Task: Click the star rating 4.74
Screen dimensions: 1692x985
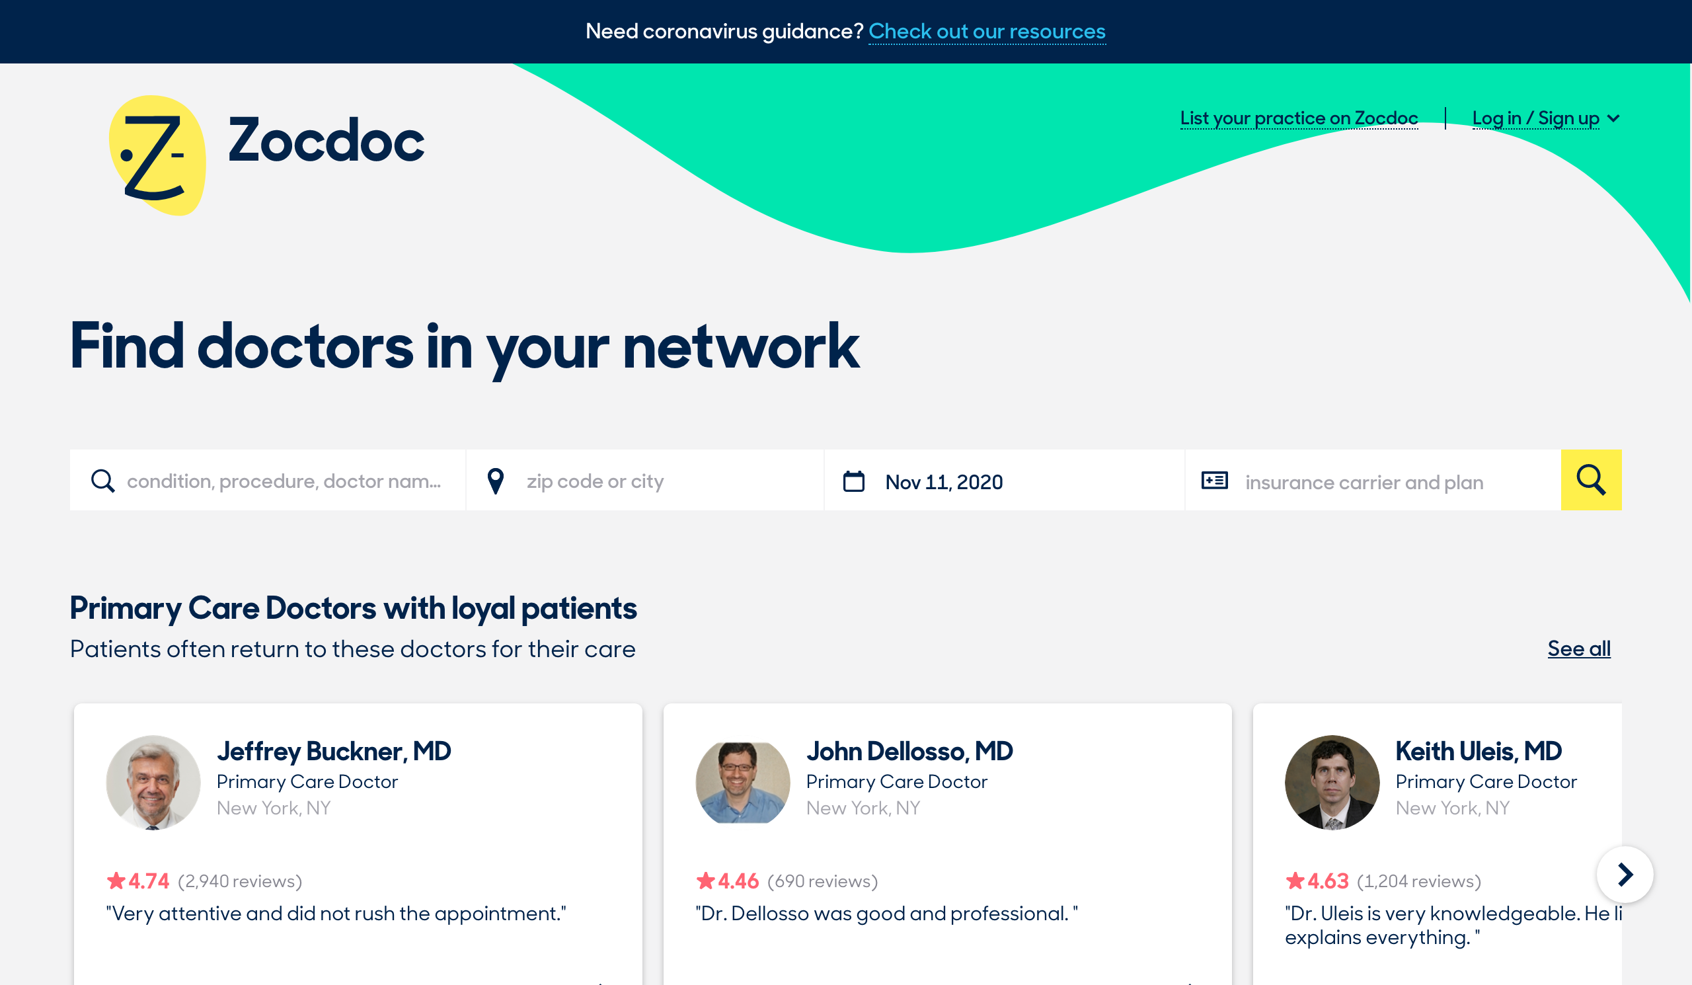Action: [x=138, y=881]
